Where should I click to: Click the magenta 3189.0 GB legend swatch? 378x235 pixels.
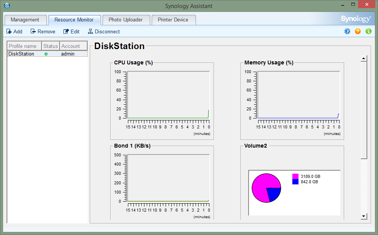[x=295, y=176]
